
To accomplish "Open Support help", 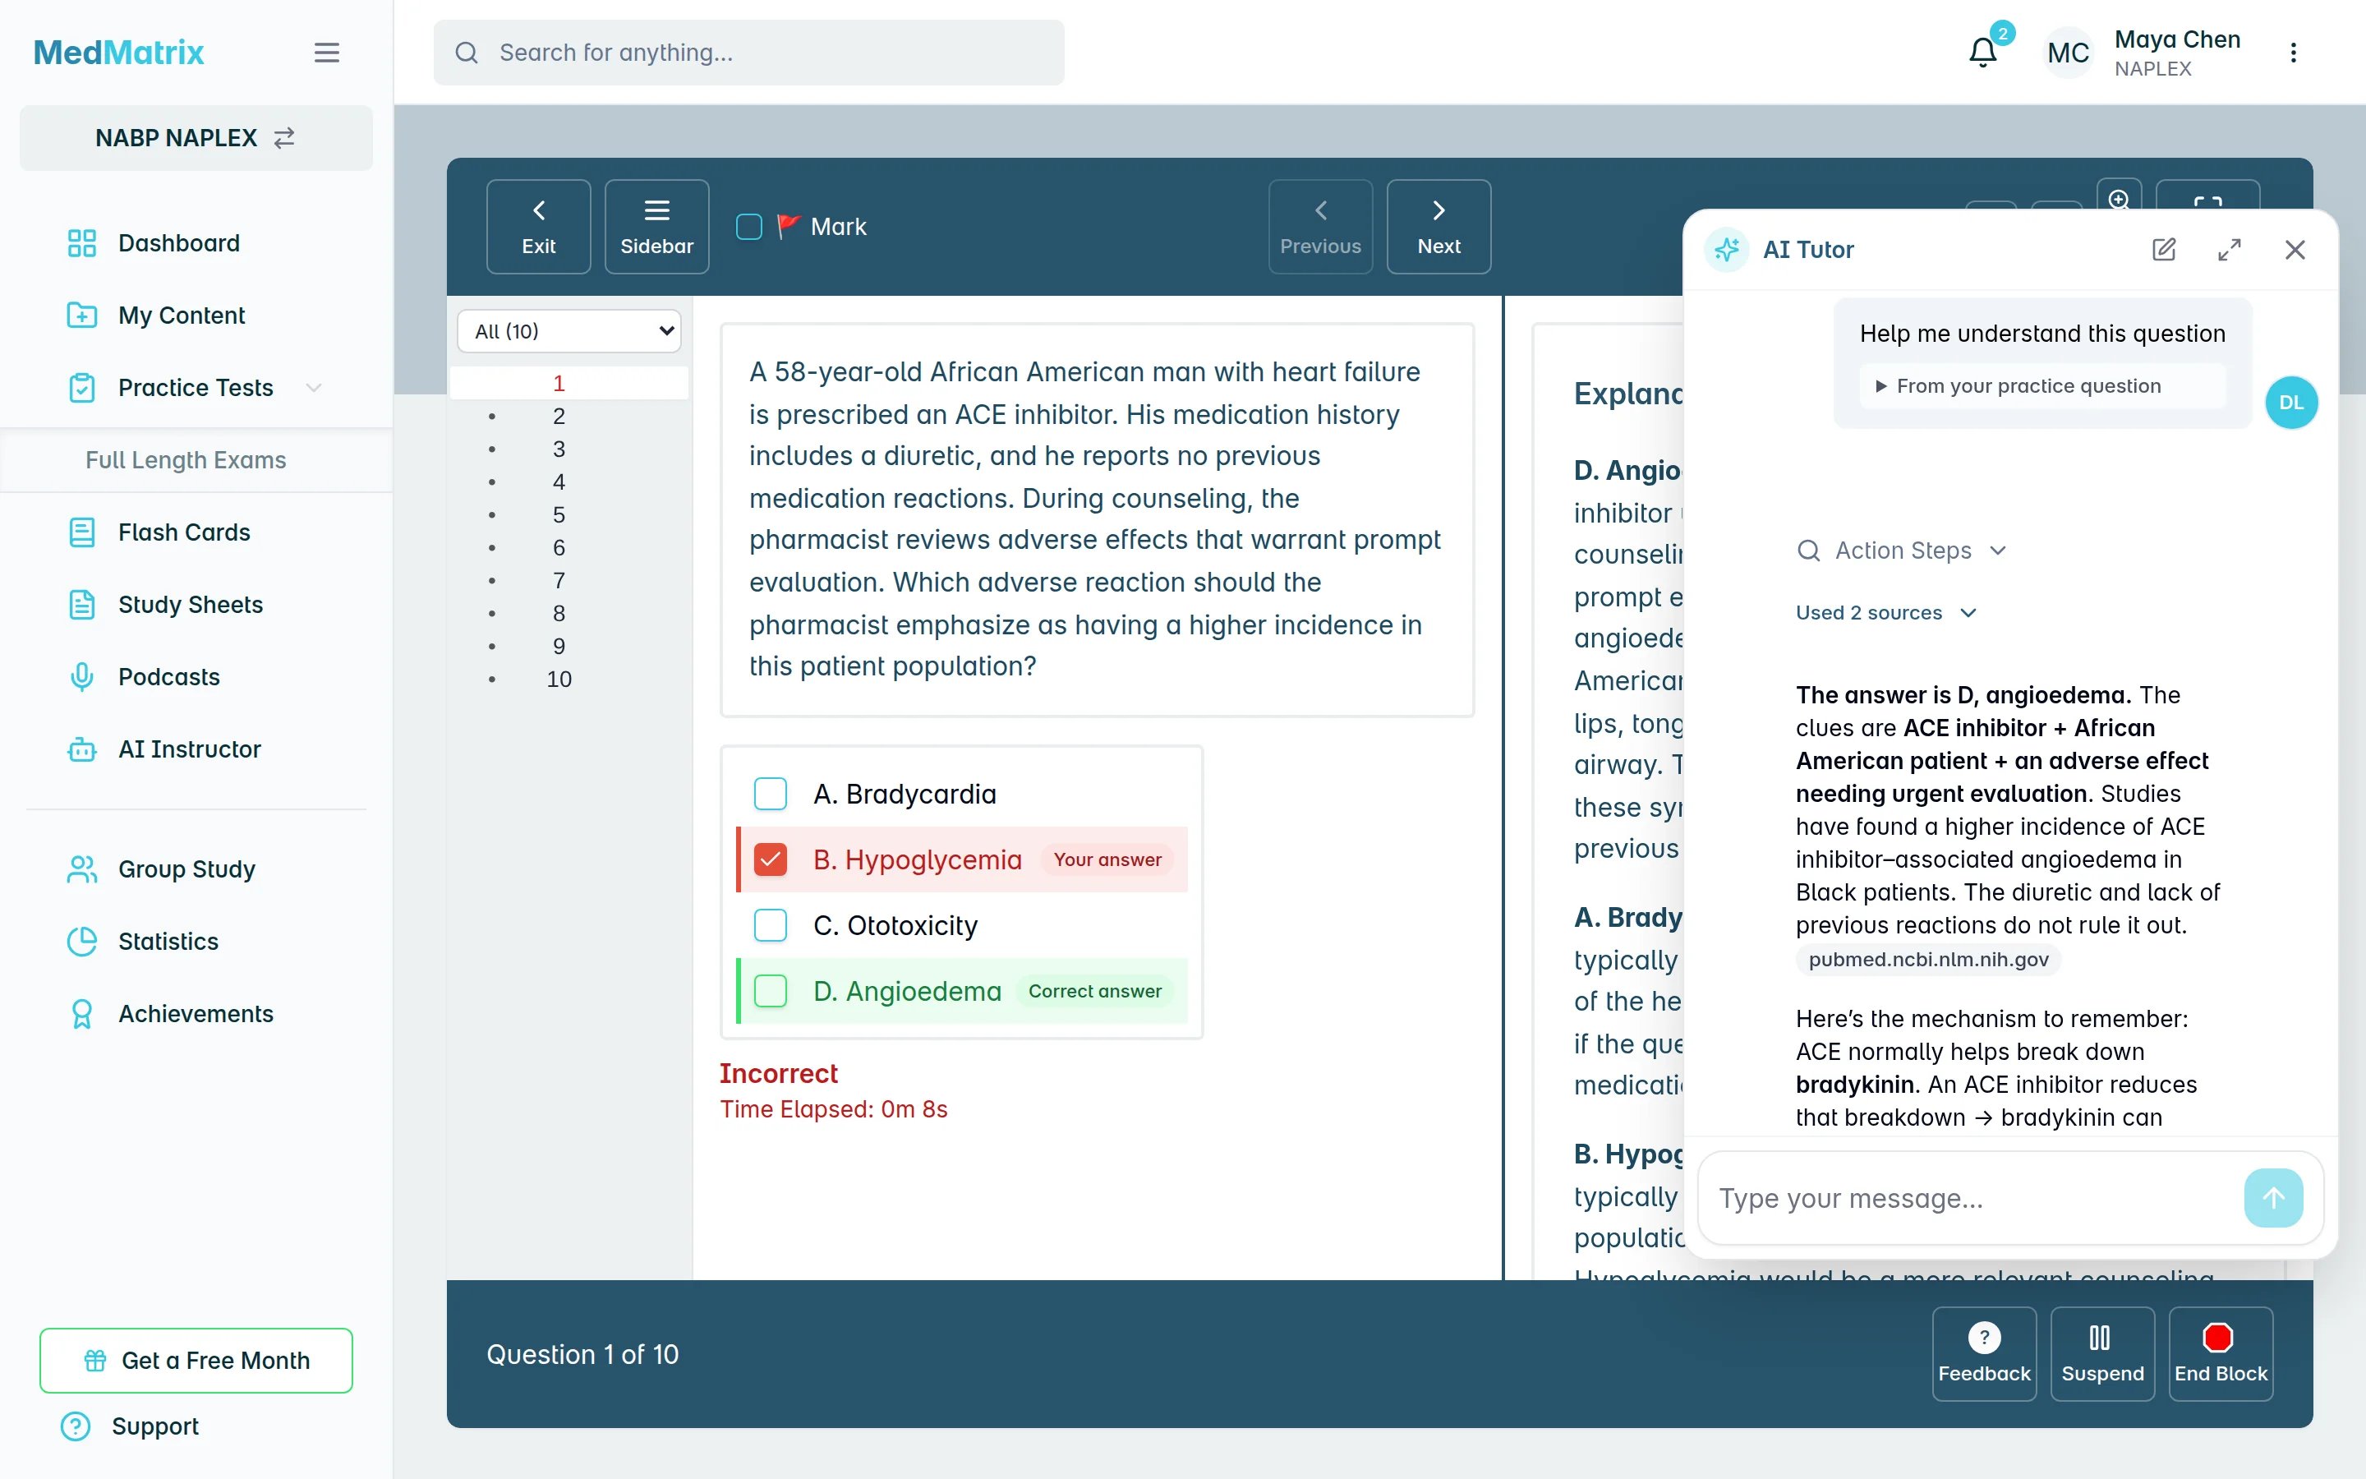I will coord(154,1426).
